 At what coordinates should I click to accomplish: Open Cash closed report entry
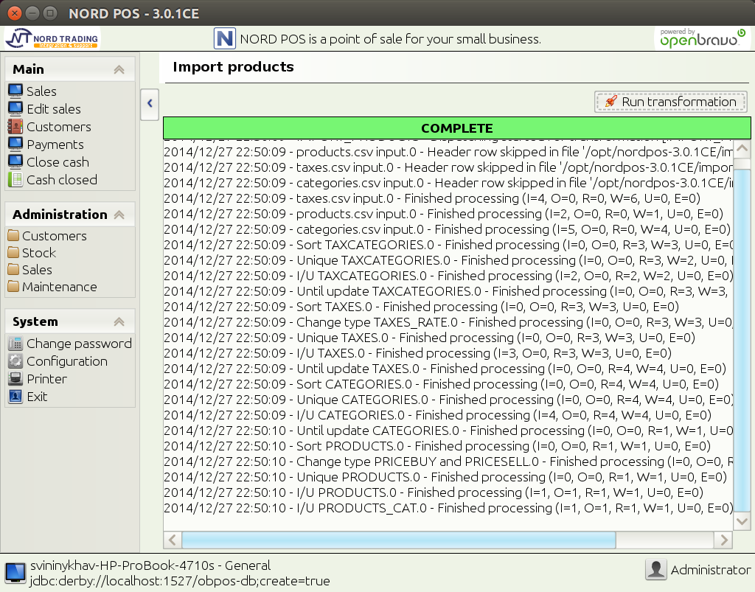62,180
